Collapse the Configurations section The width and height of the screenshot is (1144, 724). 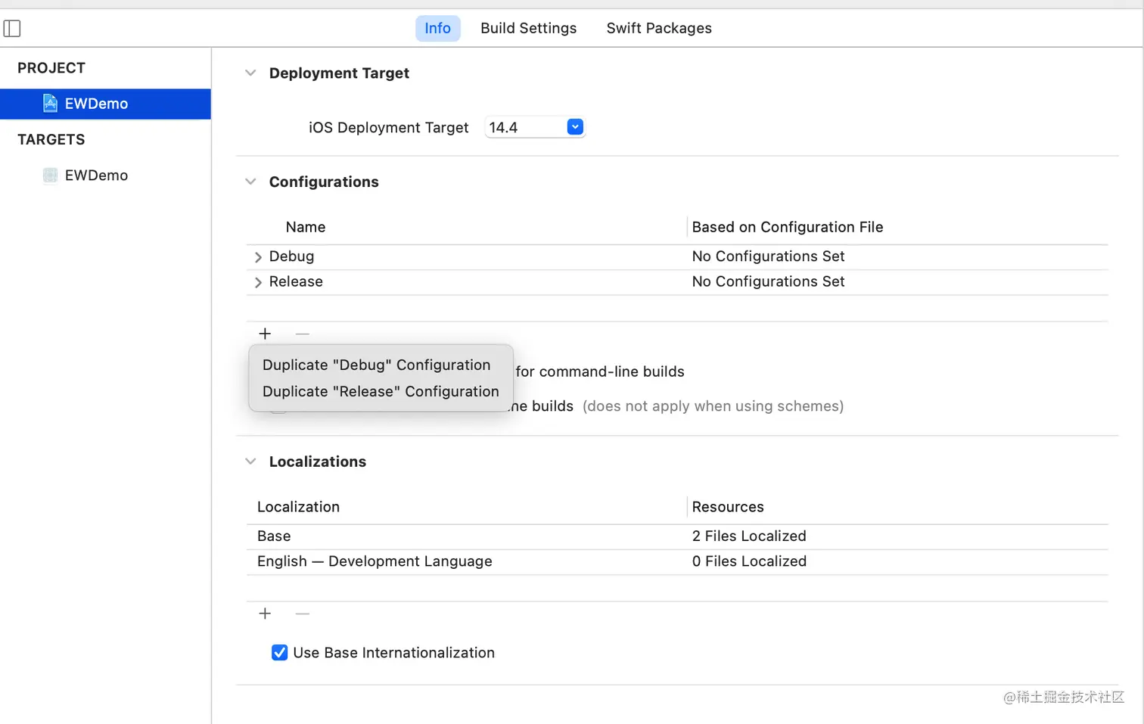250,182
